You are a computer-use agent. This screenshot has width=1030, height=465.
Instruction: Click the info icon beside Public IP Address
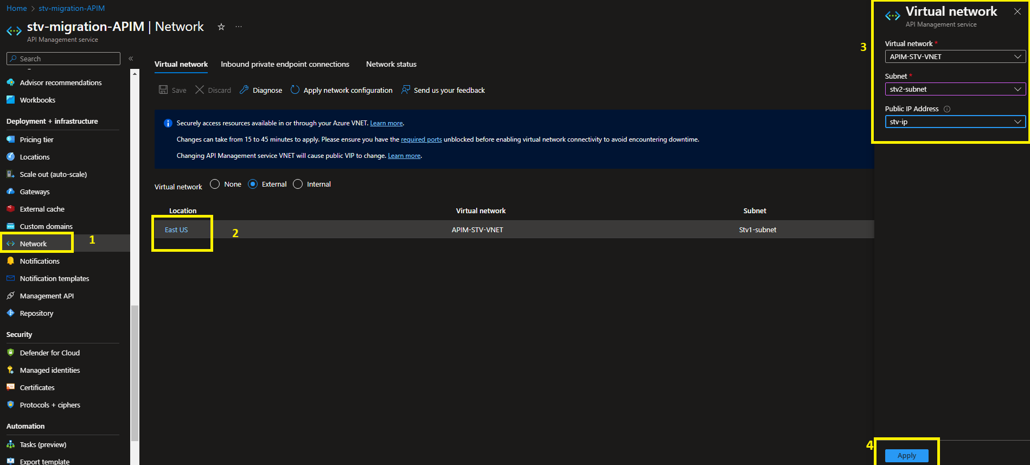pyautogui.click(x=947, y=109)
